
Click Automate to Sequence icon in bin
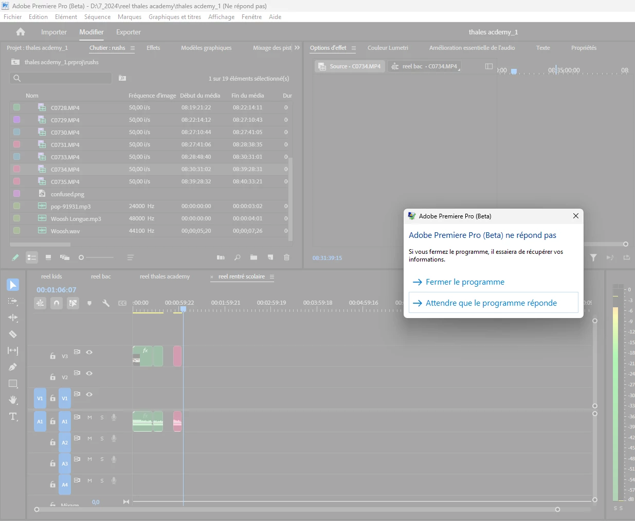tap(221, 257)
